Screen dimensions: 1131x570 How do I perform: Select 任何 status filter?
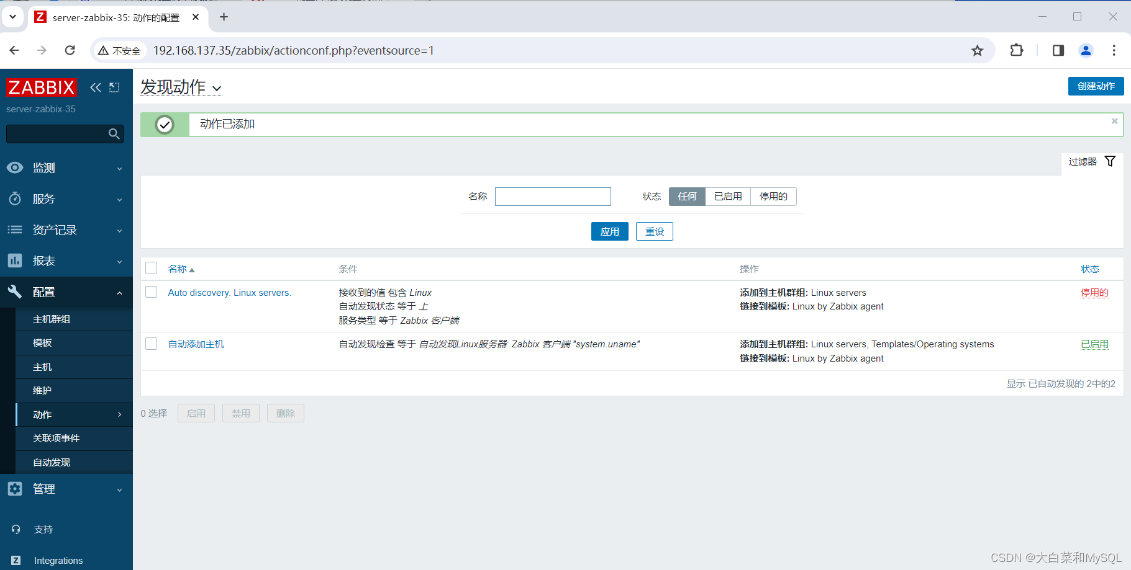click(687, 197)
